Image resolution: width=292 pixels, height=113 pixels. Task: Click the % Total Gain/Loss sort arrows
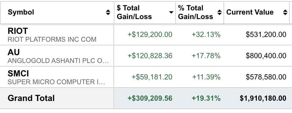(x=220, y=12)
